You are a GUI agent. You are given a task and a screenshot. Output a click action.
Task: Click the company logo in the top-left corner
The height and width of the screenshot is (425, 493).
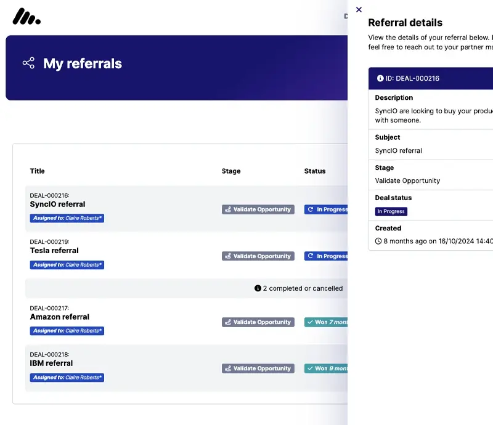(x=26, y=17)
